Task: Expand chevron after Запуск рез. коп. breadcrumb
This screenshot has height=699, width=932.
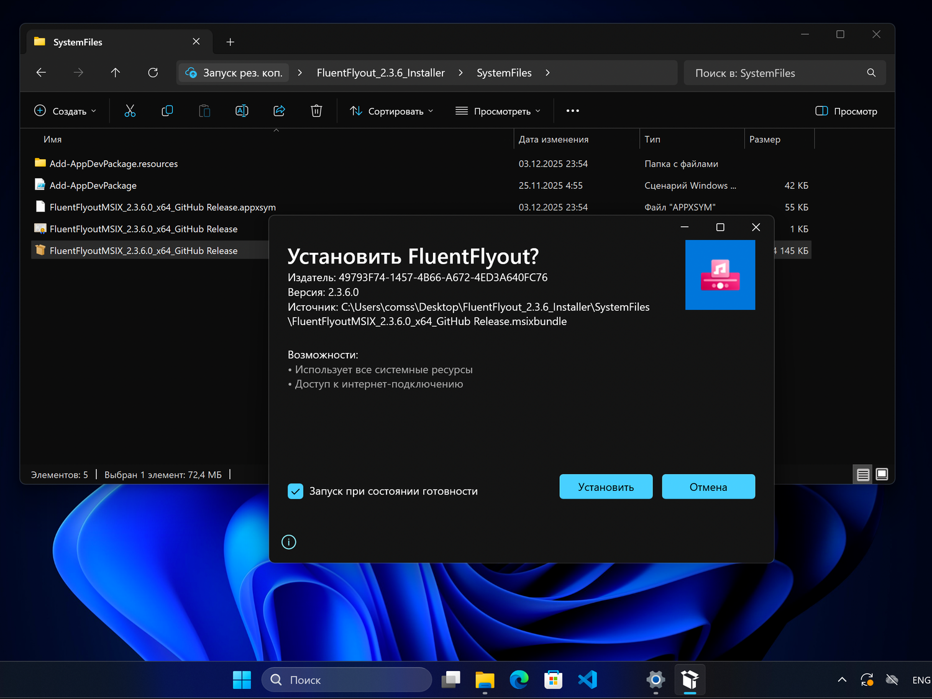Action: point(300,73)
